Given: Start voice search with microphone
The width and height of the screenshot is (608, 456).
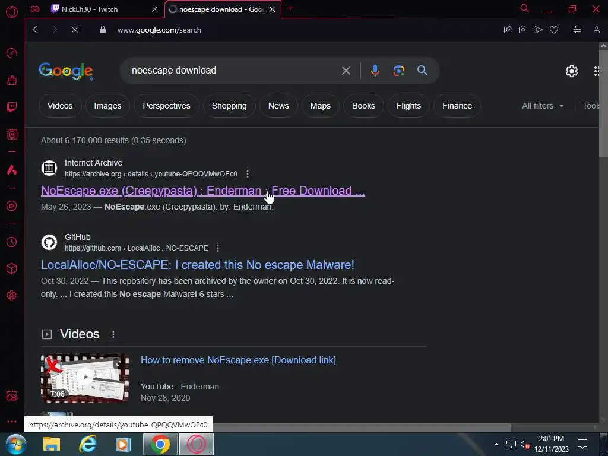Looking at the screenshot, I should [375, 71].
